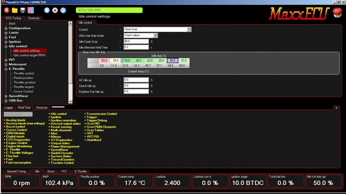Click the red HELP button icon
The image size is (346, 194).
tap(337, 13)
